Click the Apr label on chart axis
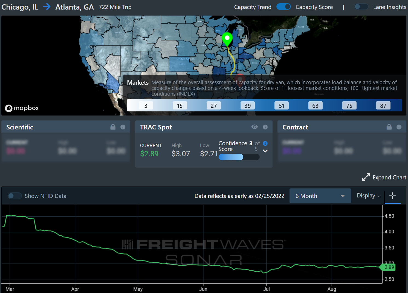The image size is (408, 293). [75, 289]
